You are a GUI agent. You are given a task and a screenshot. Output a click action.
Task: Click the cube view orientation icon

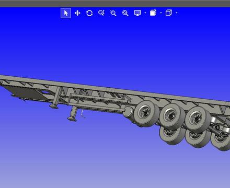pos(169,13)
